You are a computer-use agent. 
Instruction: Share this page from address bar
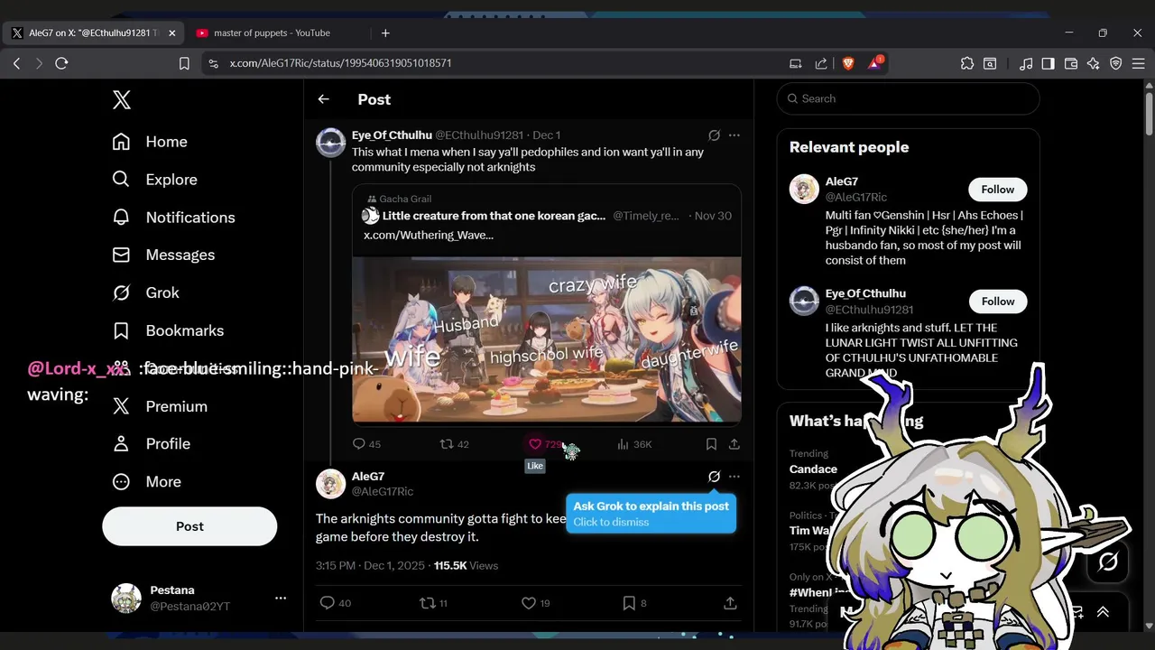(x=821, y=63)
